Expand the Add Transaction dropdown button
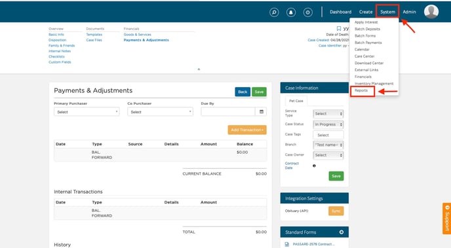 click(247, 130)
